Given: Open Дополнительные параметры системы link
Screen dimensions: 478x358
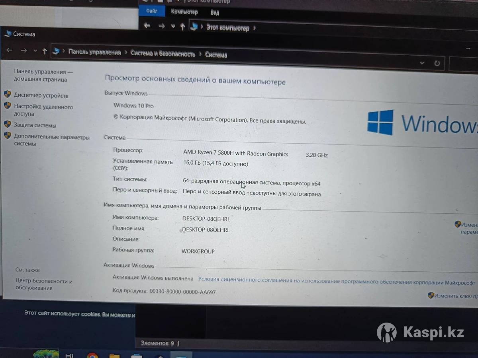Looking at the screenshot, I should (x=52, y=140).
